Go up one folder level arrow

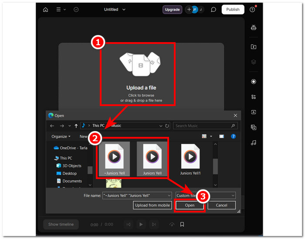76,126
